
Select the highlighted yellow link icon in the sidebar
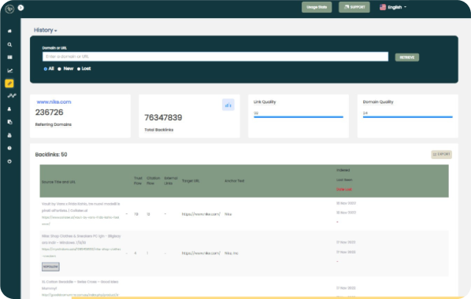coord(9,83)
